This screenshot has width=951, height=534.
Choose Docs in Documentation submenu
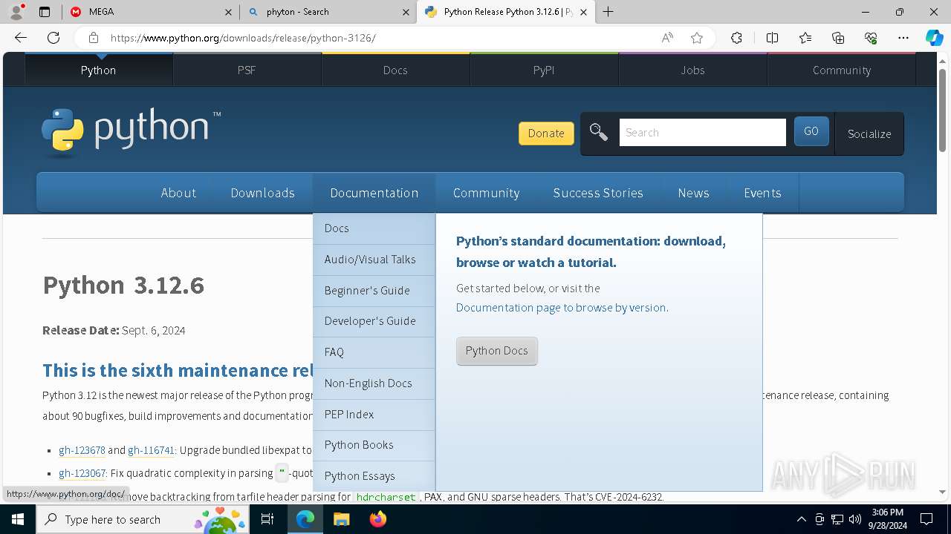[374, 228]
